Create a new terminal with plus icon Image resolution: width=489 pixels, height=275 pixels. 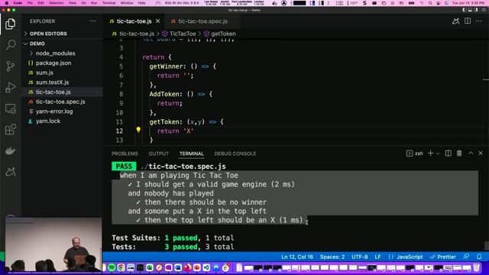click(x=430, y=153)
